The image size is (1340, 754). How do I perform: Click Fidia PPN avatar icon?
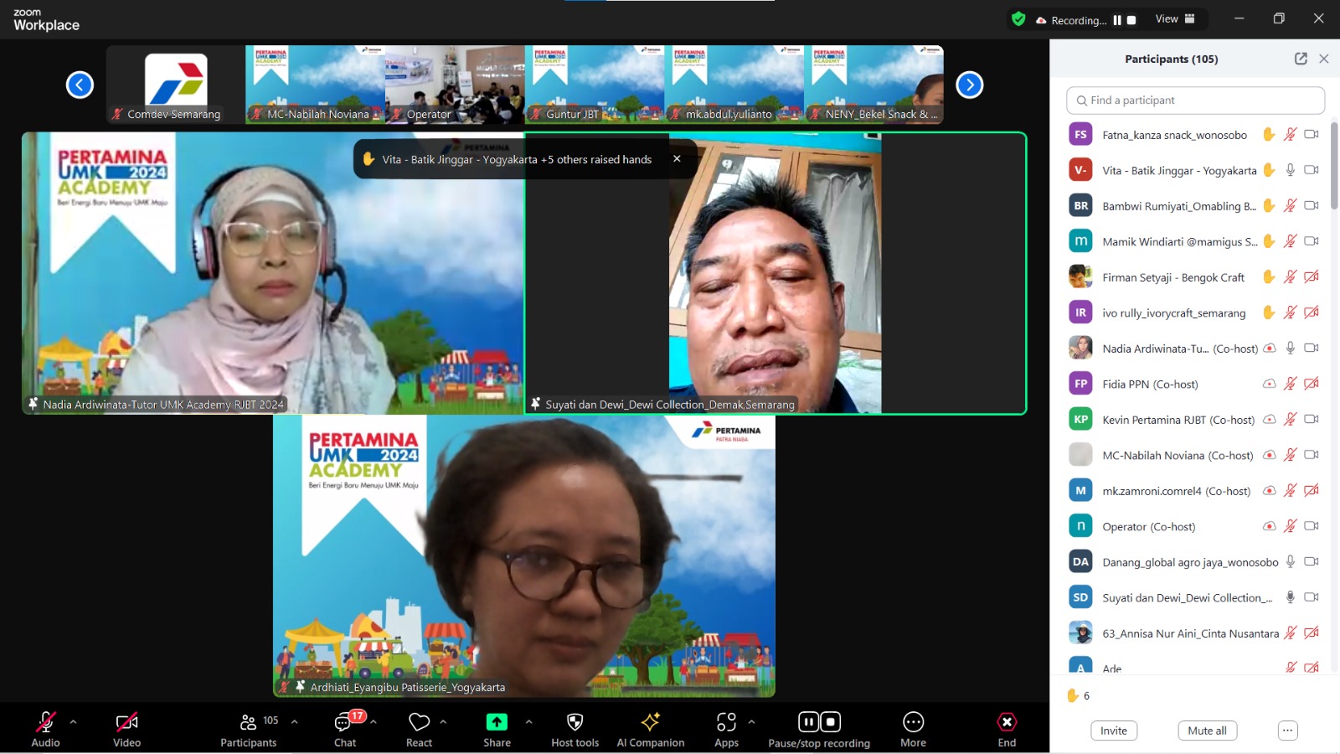click(1080, 384)
